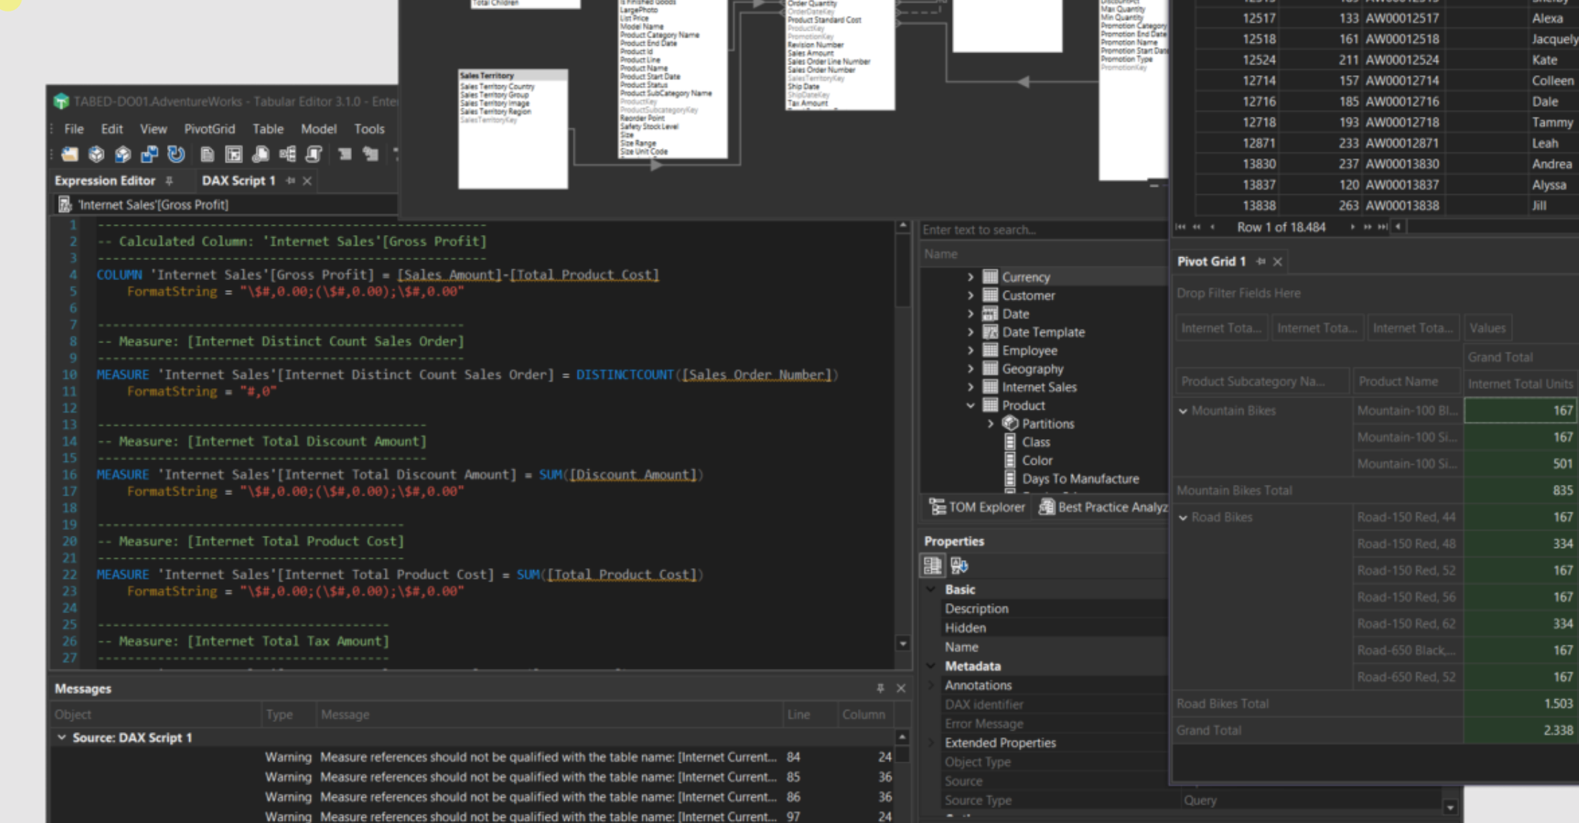The image size is (1579, 823).
Task: Click the DAX Script 1 tab pin icon
Action: 290,181
